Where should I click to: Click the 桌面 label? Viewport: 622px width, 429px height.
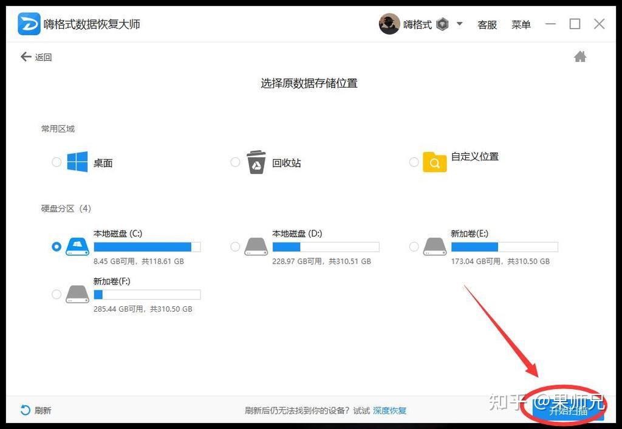pos(103,163)
